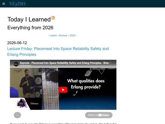Go to the VE3ZSH site home
Screen dimensions: 165x124
17,4
